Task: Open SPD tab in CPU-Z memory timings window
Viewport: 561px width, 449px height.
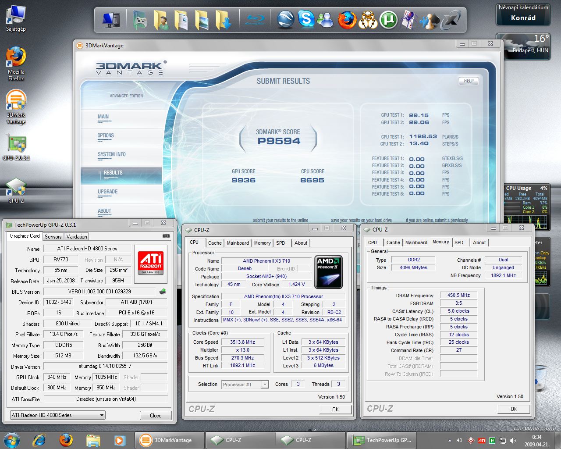Action: tap(459, 242)
